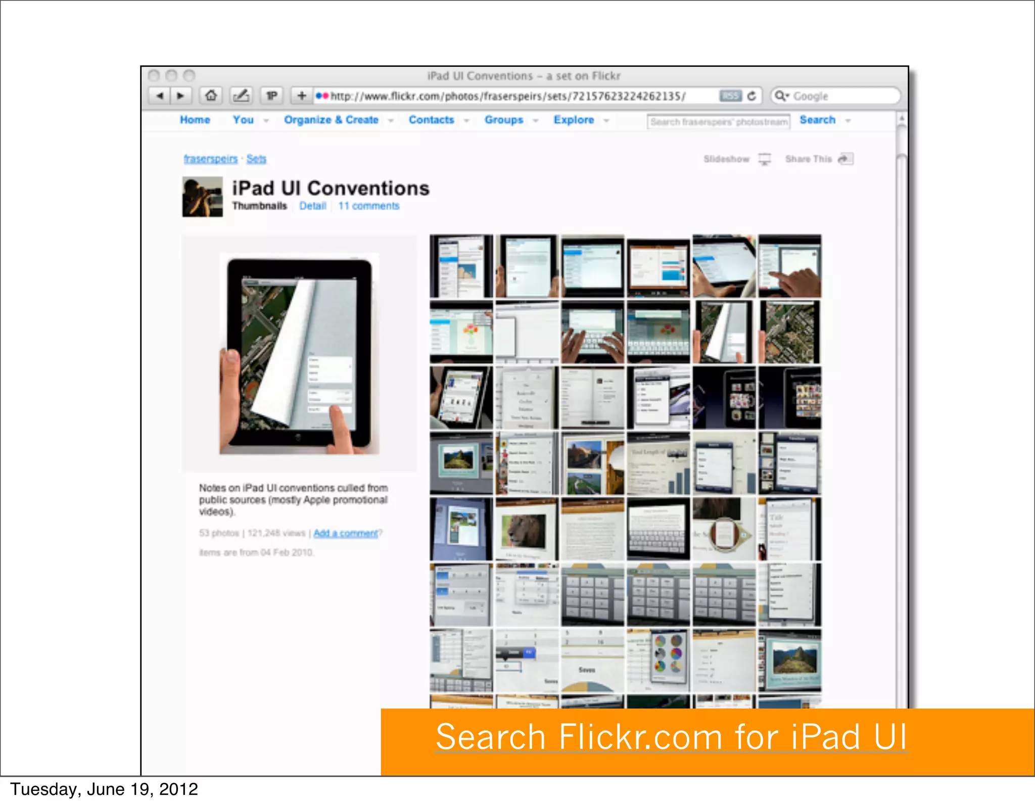Click the pencil edit toolbar icon
This screenshot has width=1035, height=805.
(x=241, y=96)
